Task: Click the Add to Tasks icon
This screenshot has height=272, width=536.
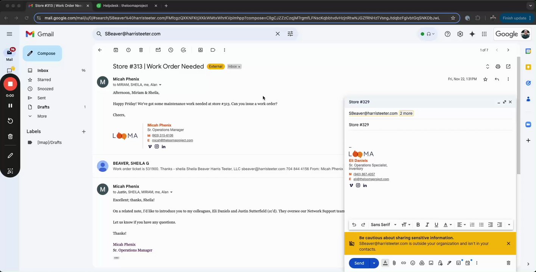Action: point(183,50)
